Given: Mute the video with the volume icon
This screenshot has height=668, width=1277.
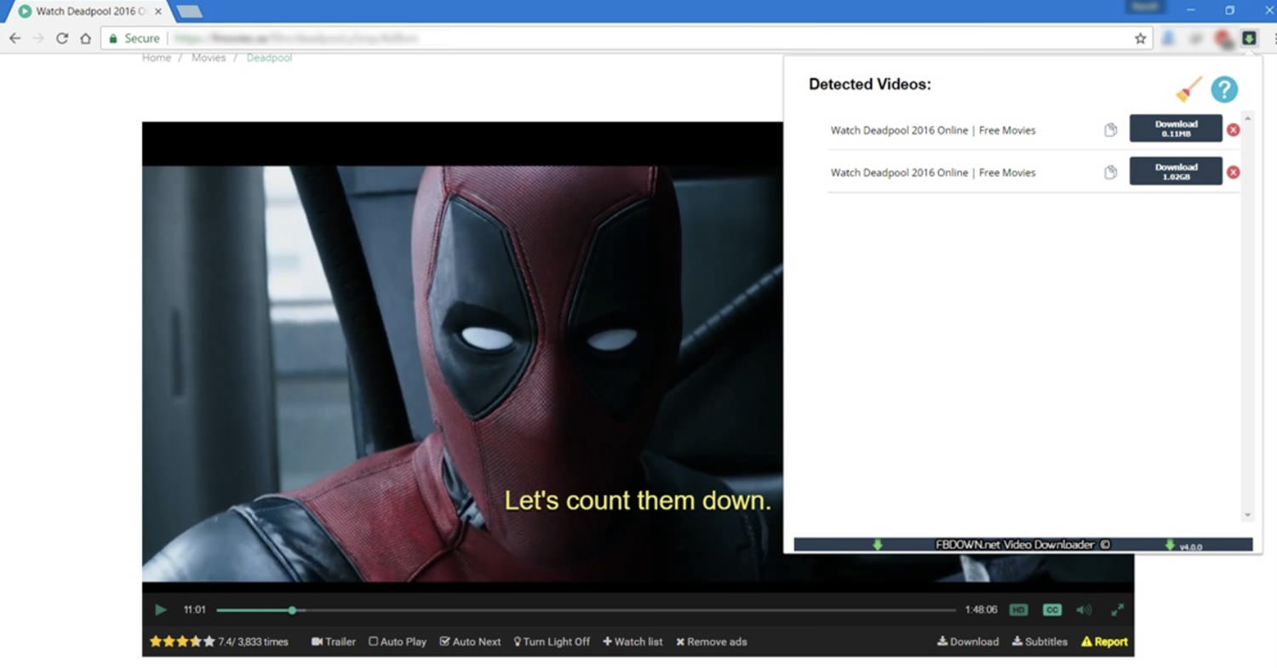Looking at the screenshot, I should (1084, 609).
